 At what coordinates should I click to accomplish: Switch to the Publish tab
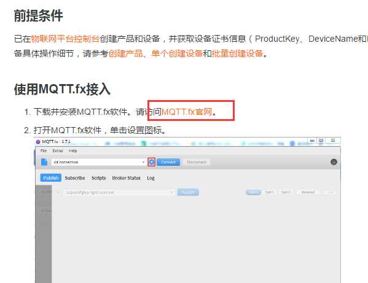pos(51,178)
